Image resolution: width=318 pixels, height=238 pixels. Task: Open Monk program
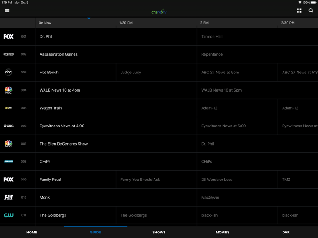116,197
